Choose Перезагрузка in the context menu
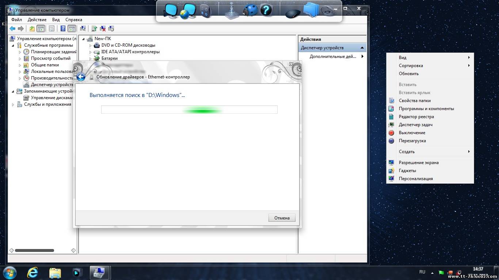This screenshot has height=280, width=499. click(x=430, y=141)
